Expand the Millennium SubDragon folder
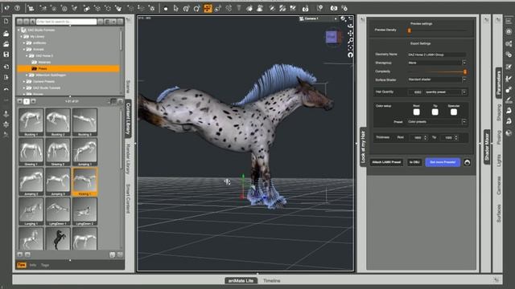This screenshot has width=515, height=289. coord(27,75)
